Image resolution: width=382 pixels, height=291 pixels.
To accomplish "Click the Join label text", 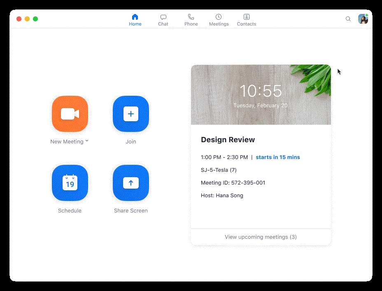I will point(131,142).
